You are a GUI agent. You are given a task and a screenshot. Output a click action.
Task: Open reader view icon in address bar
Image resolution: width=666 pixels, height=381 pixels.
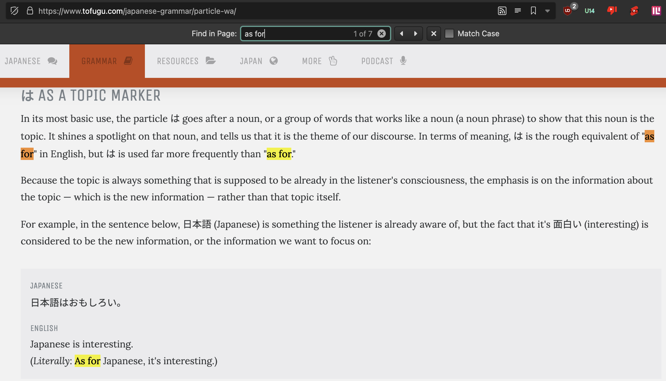[x=517, y=11]
